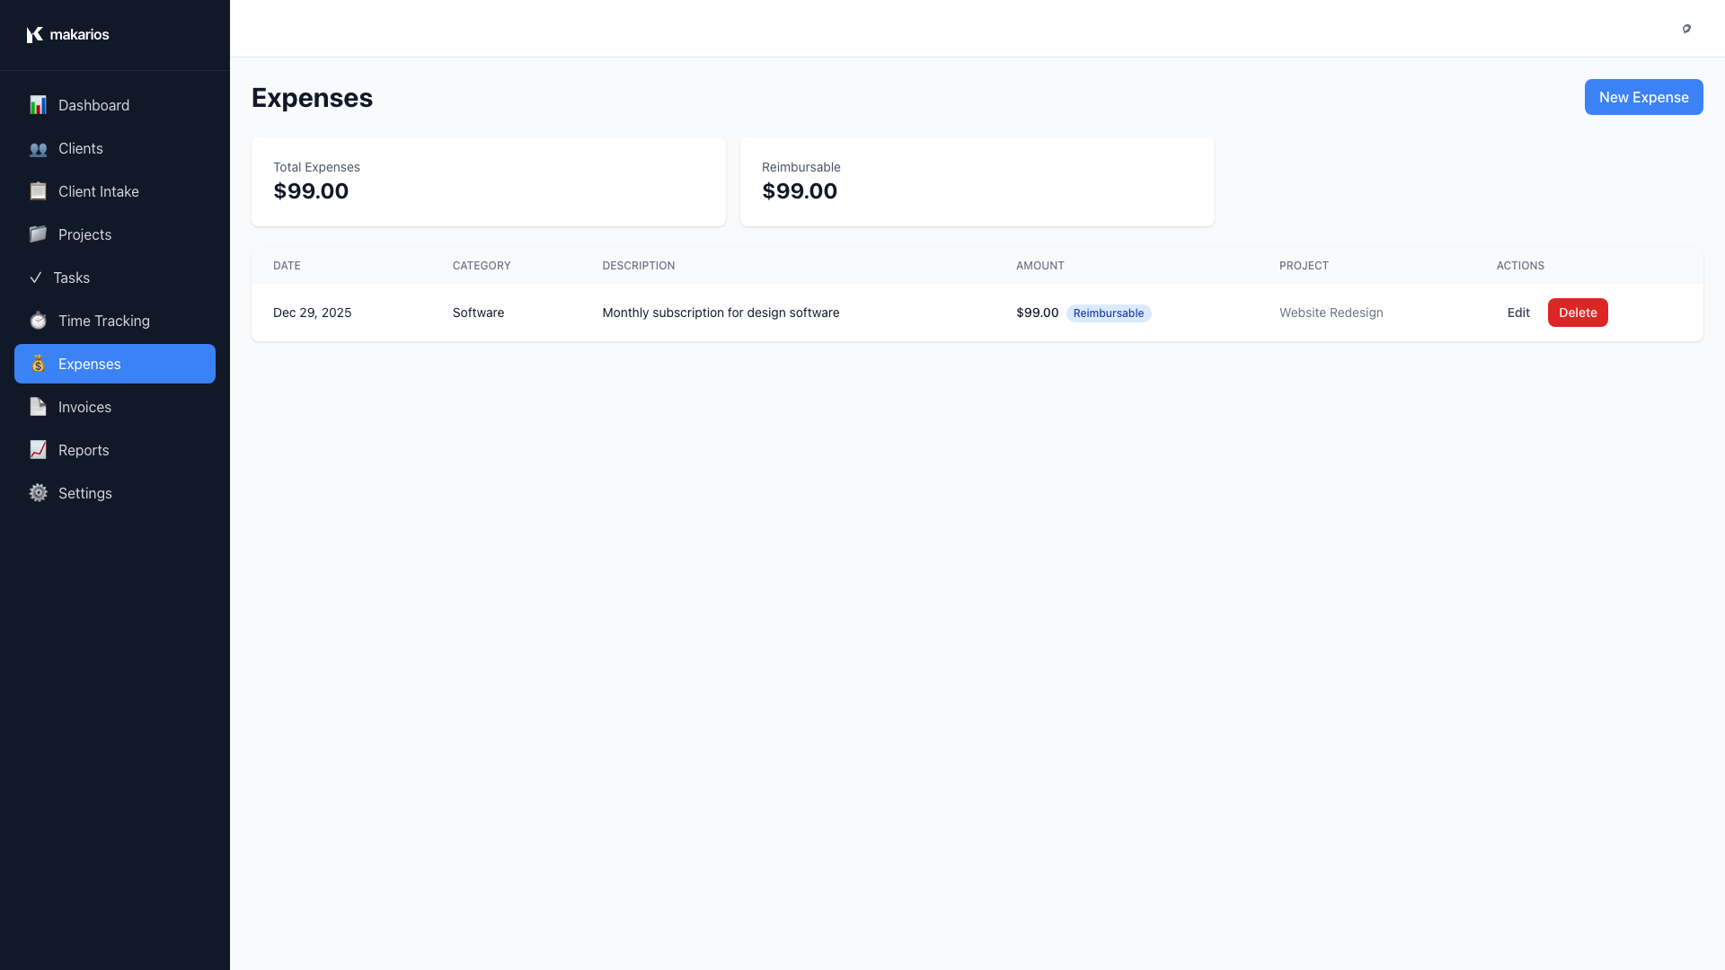The width and height of the screenshot is (1725, 970).
Task: Edit the Dec 29 expense entry
Action: (x=1517, y=313)
